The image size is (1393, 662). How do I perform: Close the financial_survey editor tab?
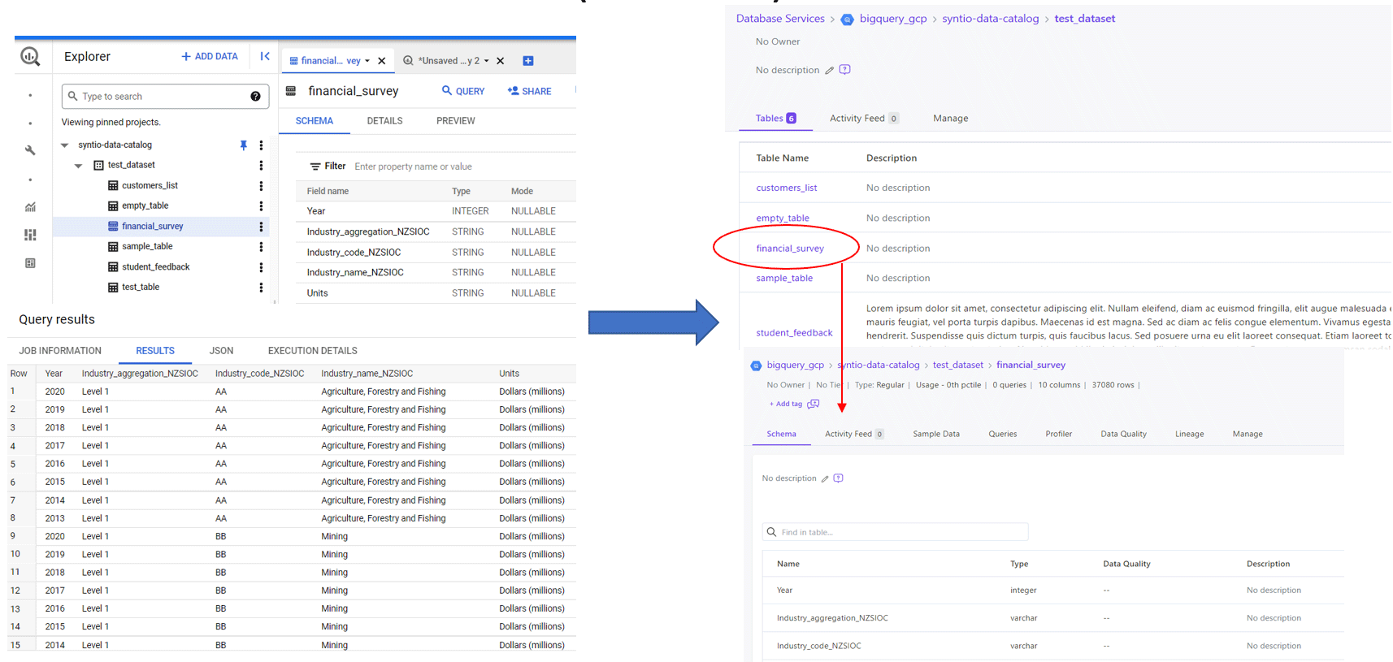(382, 61)
